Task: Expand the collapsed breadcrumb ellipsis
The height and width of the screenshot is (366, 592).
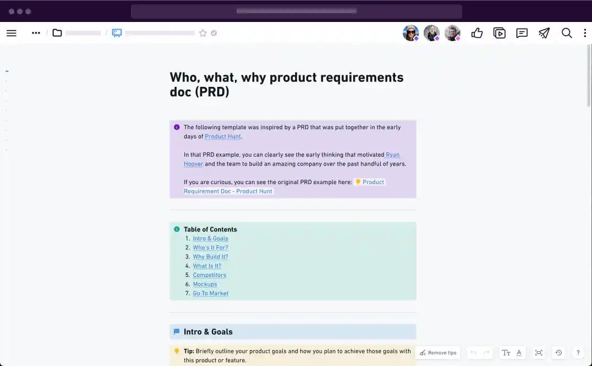Action: [36, 33]
